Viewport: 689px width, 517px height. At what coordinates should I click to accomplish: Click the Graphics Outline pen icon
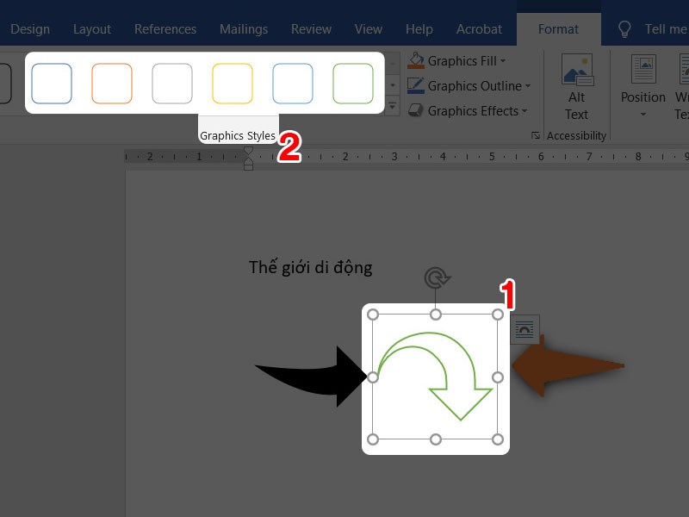pos(416,85)
